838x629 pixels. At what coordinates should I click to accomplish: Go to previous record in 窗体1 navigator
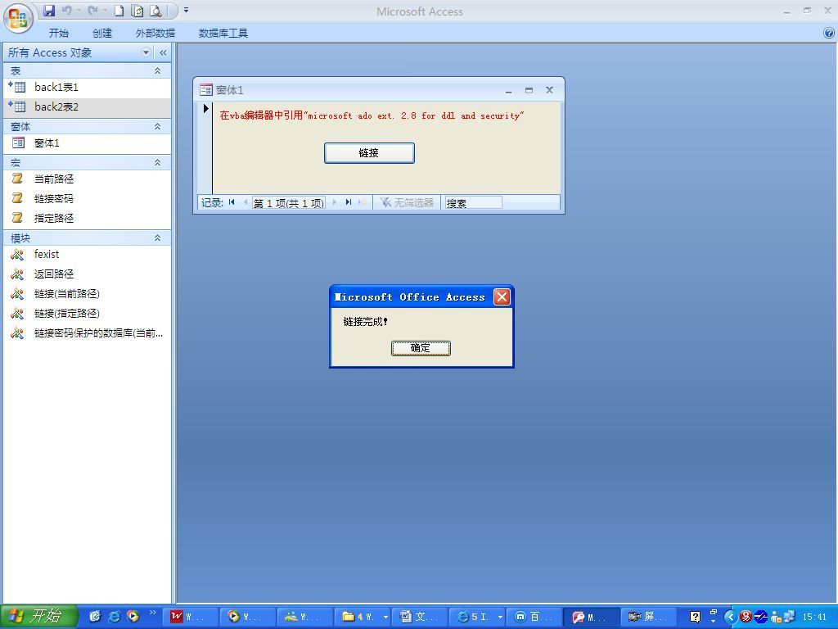(245, 202)
